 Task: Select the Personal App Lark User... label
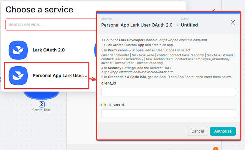[x=60, y=76]
